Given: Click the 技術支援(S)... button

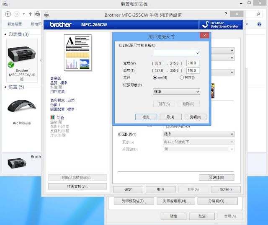Looking at the screenshot, I should [x=77, y=186].
